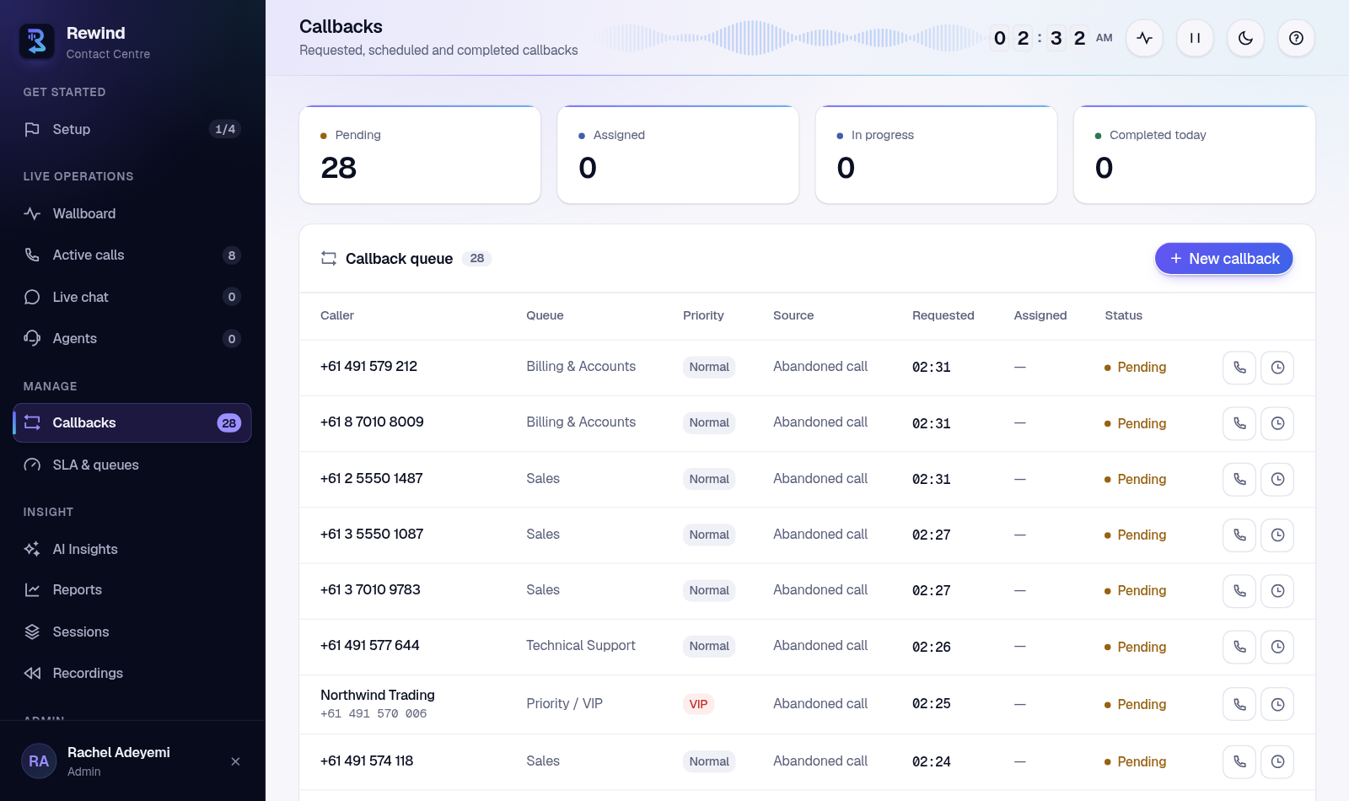The height and width of the screenshot is (801, 1349).
Task: Schedule callback for +61 491 579 212
Action: coord(1277,368)
